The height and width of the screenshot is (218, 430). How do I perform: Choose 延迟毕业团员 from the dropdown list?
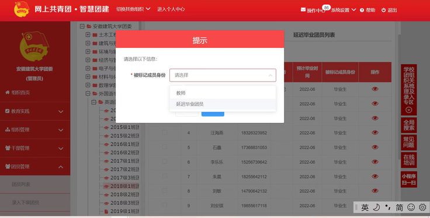point(223,104)
